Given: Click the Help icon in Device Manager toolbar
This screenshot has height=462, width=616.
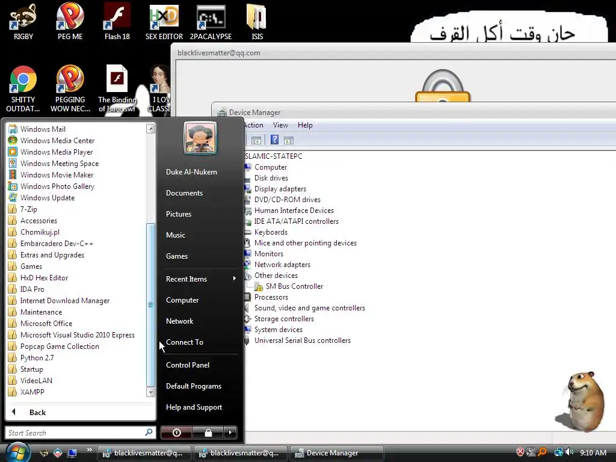Looking at the screenshot, I should tap(274, 140).
